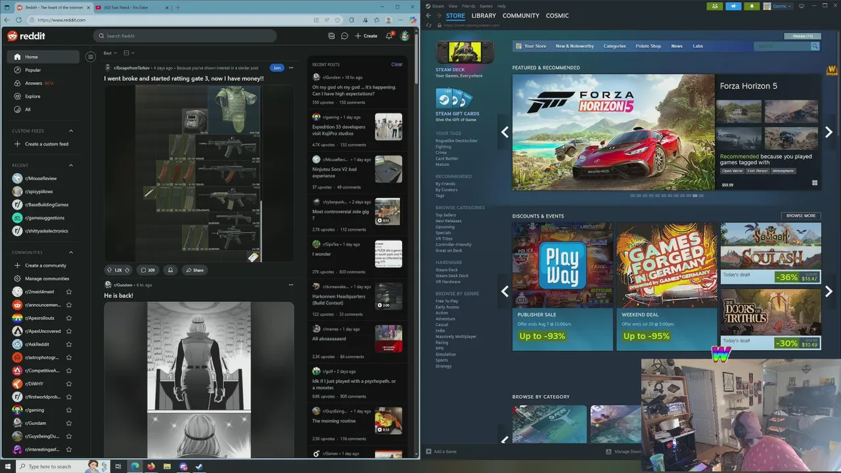Open the Reddit chat icon
This screenshot has width=841, height=473.
tap(344, 36)
